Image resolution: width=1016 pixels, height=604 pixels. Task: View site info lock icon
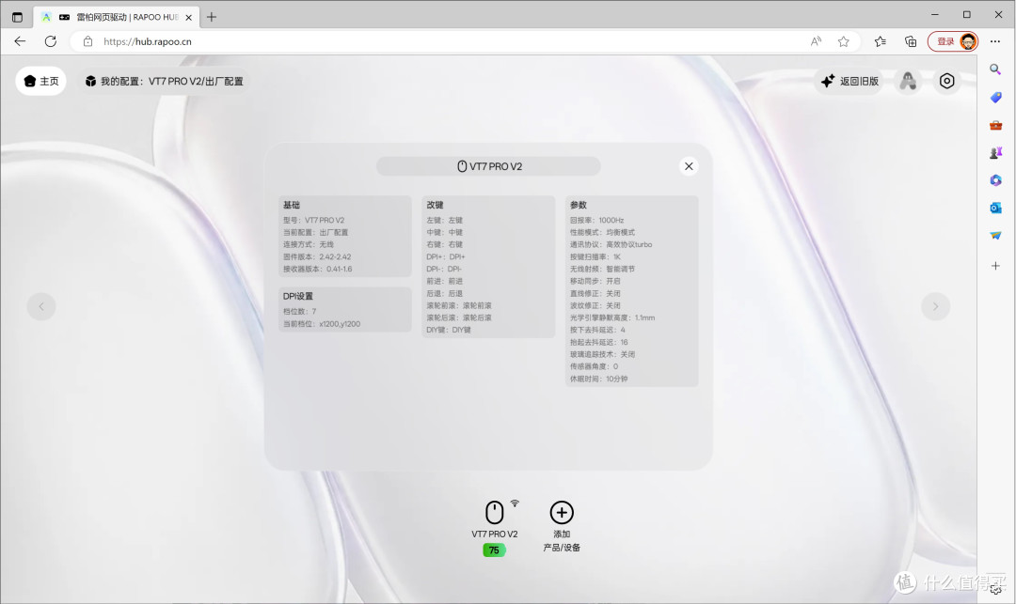click(88, 41)
